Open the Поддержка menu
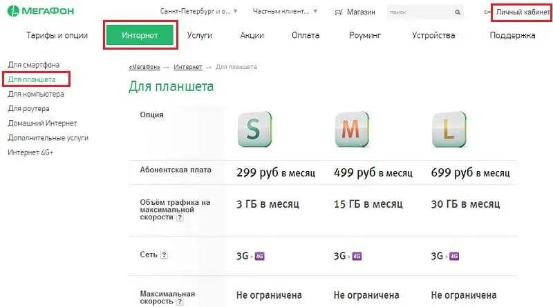This screenshot has height=307, width=553. tap(512, 35)
